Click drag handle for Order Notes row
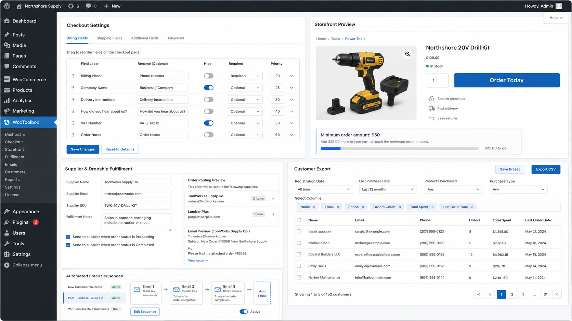Screen dimensions: 572x321 pyautogui.click(x=73, y=135)
